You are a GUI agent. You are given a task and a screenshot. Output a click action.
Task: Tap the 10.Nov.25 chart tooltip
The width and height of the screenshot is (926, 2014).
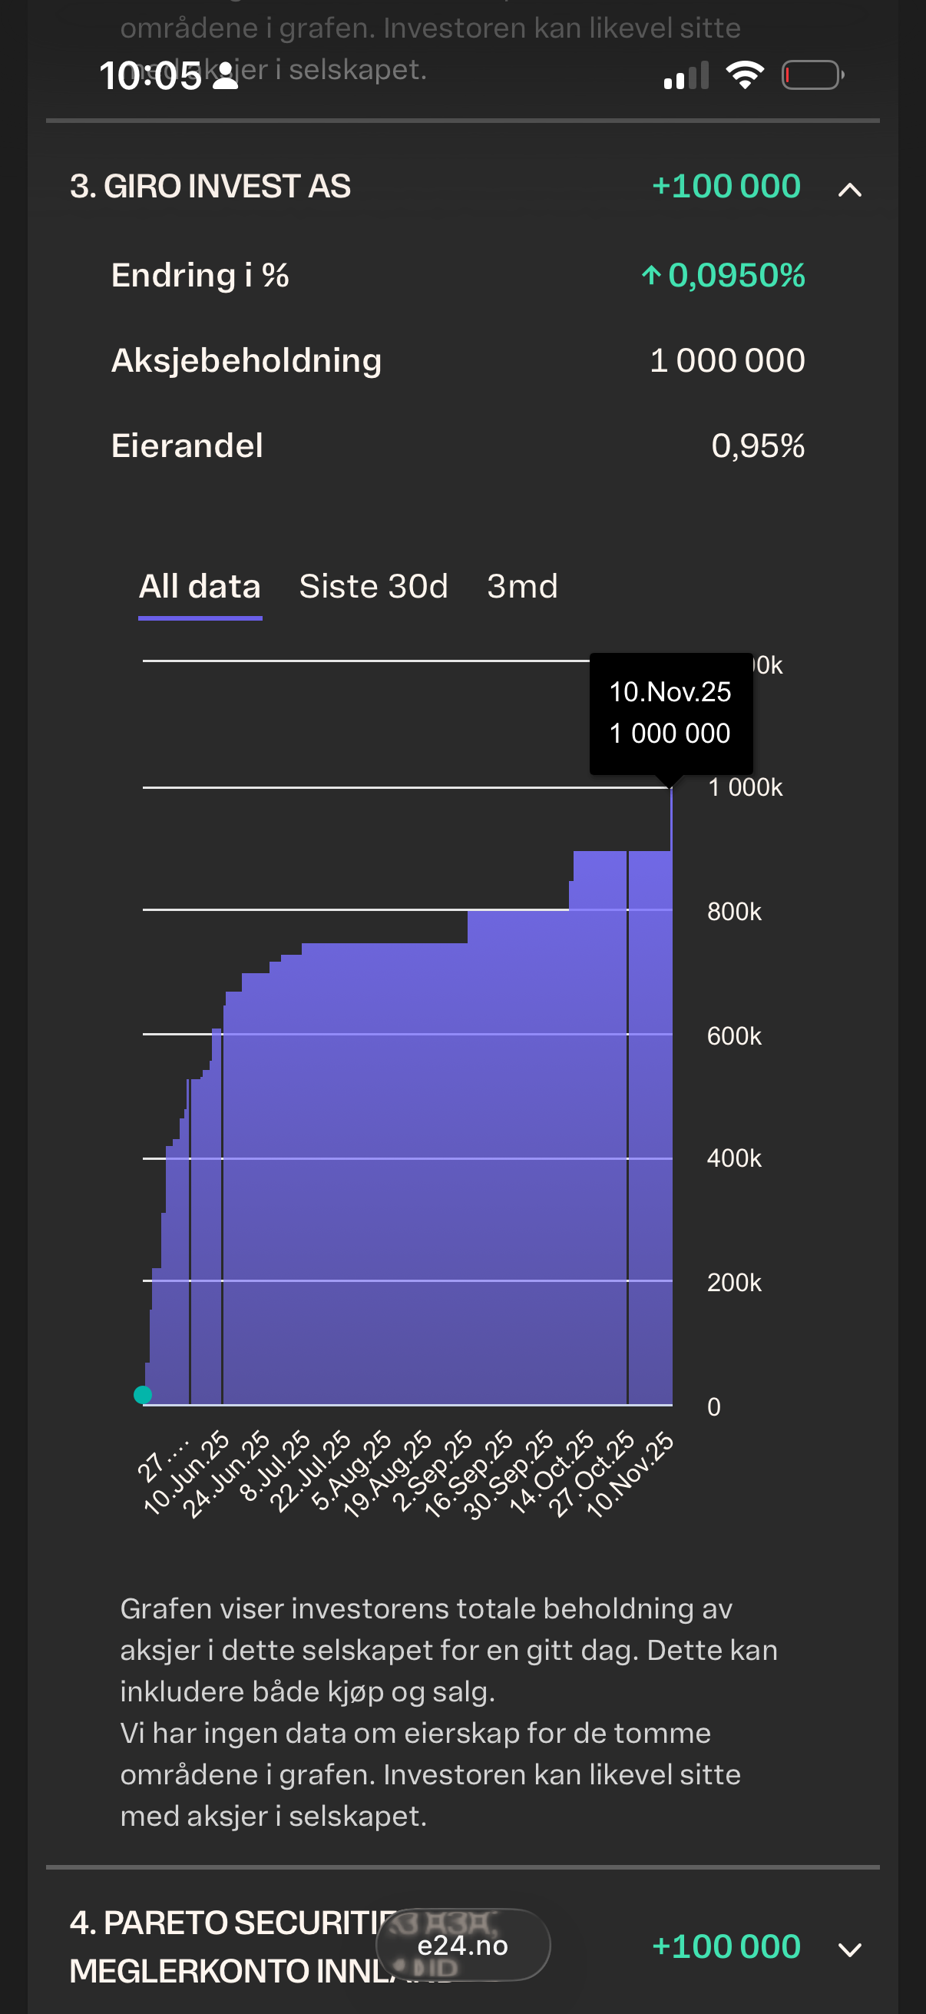(670, 713)
